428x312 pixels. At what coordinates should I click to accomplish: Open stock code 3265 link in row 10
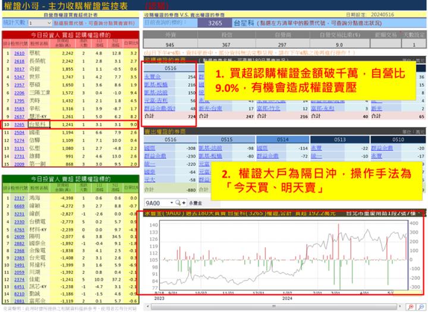pos(20,124)
